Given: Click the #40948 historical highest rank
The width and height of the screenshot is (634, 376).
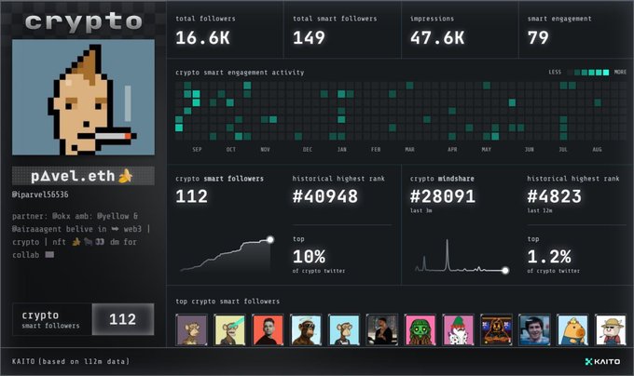Looking at the screenshot, I should [x=325, y=196].
